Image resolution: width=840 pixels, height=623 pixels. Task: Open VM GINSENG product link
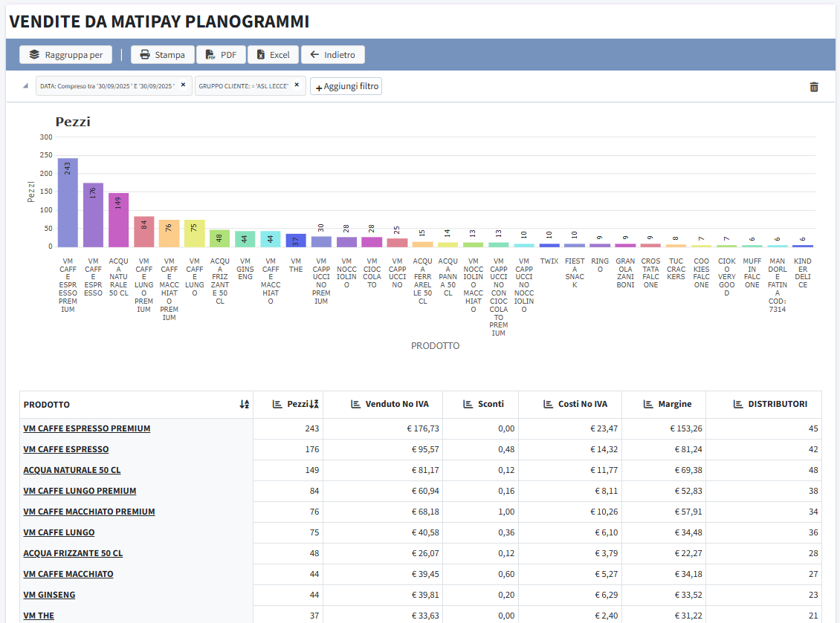[x=49, y=596]
